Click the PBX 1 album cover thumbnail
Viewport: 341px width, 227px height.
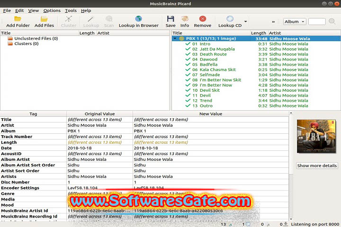[316, 136]
